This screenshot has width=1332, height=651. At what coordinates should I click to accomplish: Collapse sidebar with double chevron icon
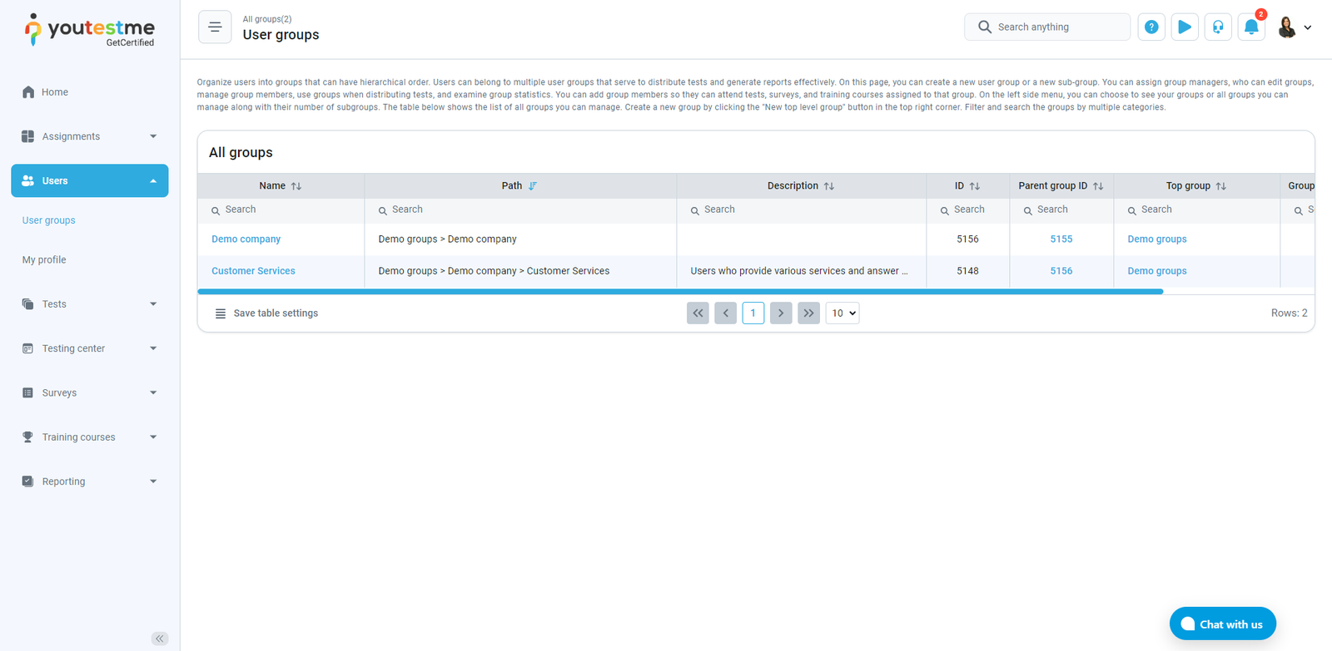[159, 639]
